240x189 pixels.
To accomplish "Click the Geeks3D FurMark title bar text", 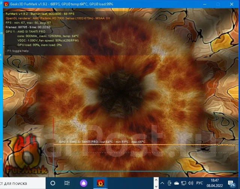I will pos(61,4).
